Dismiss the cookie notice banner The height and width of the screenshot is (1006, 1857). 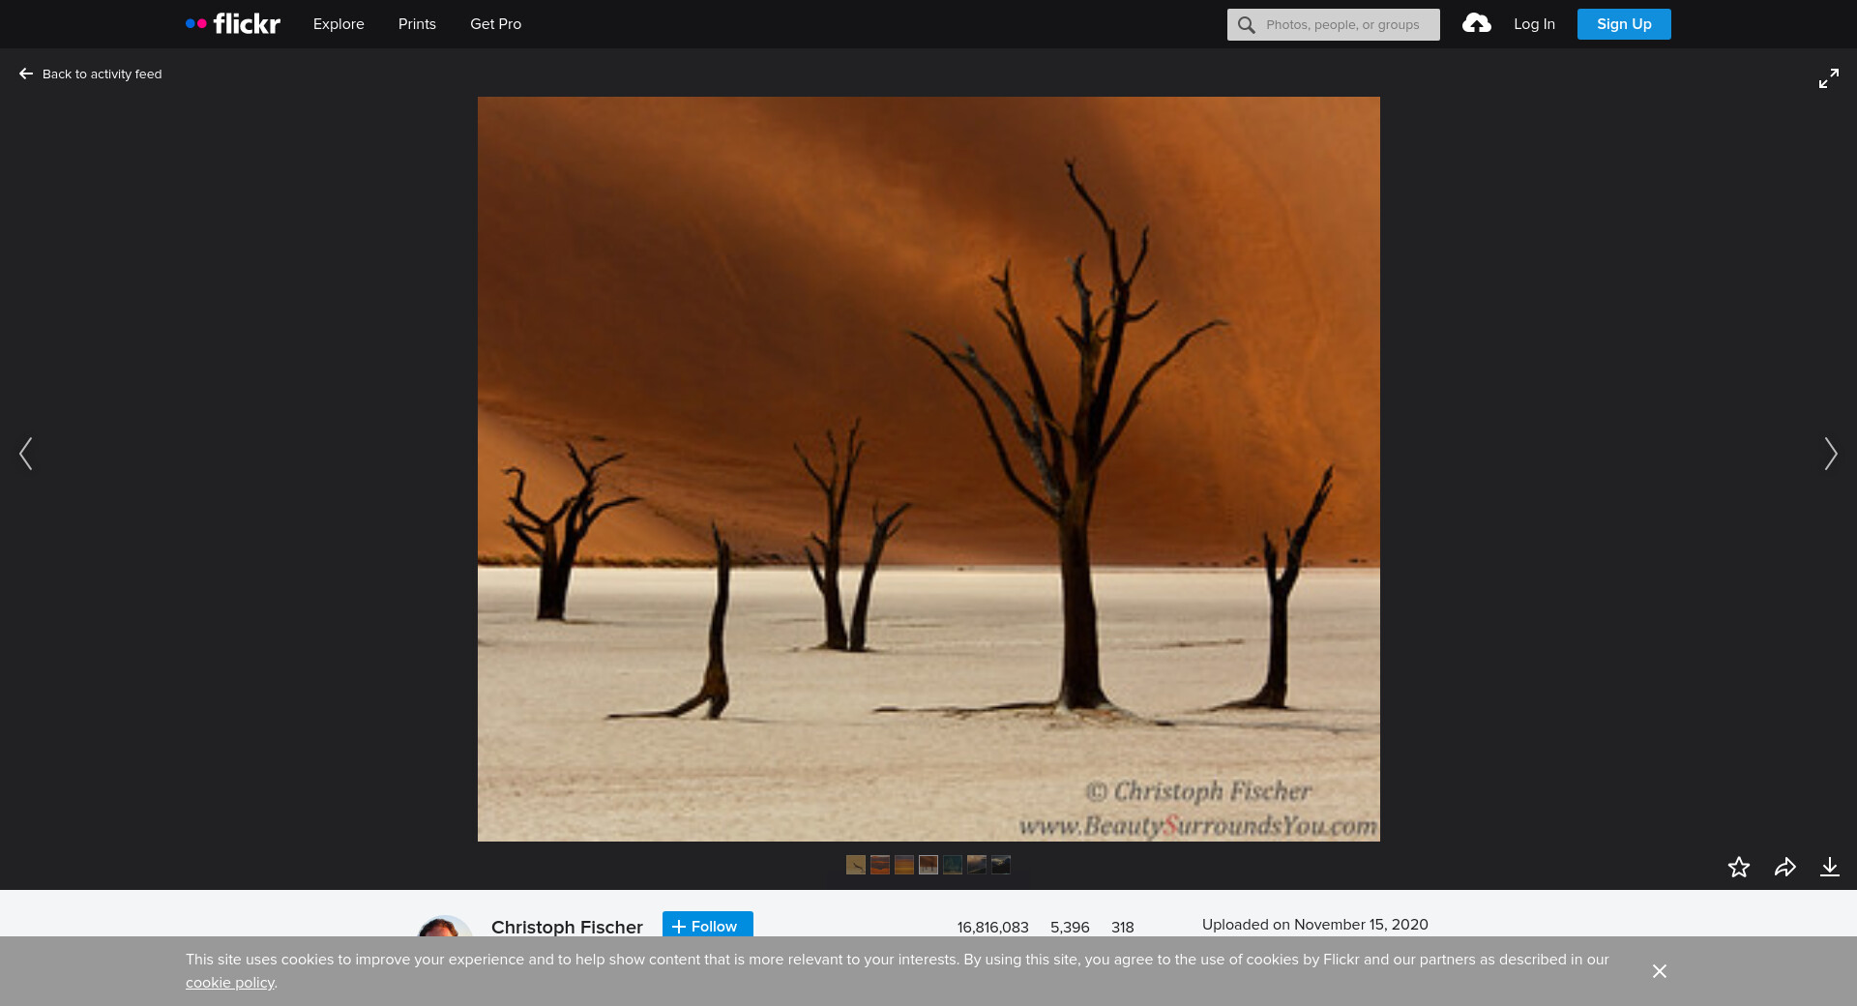[x=1659, y=971]
